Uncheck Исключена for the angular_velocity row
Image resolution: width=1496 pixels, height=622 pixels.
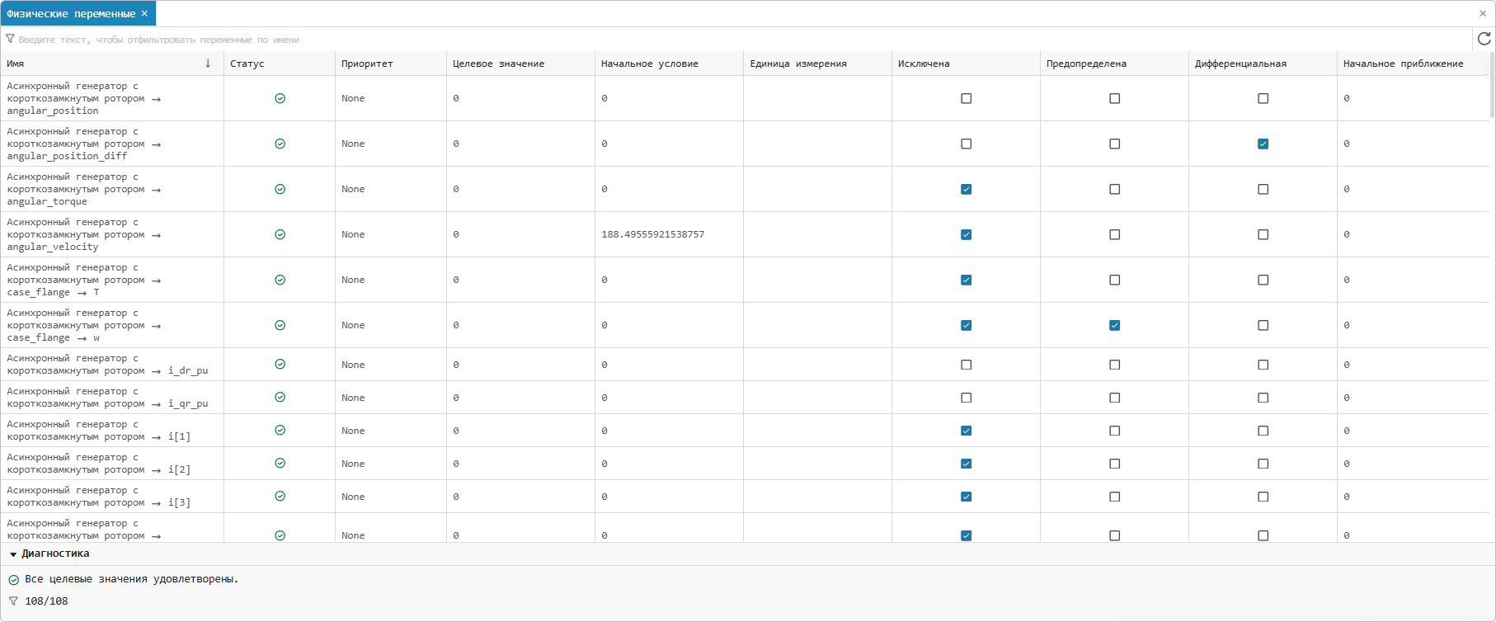point(967,234)
